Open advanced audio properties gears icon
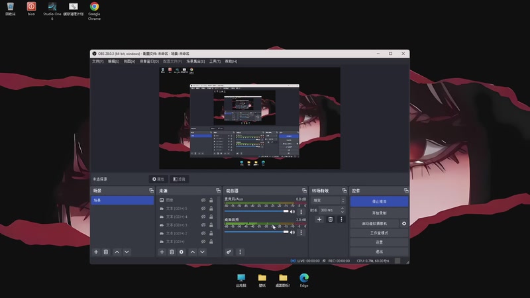This screenshot has height=298, width=530. 229,252
